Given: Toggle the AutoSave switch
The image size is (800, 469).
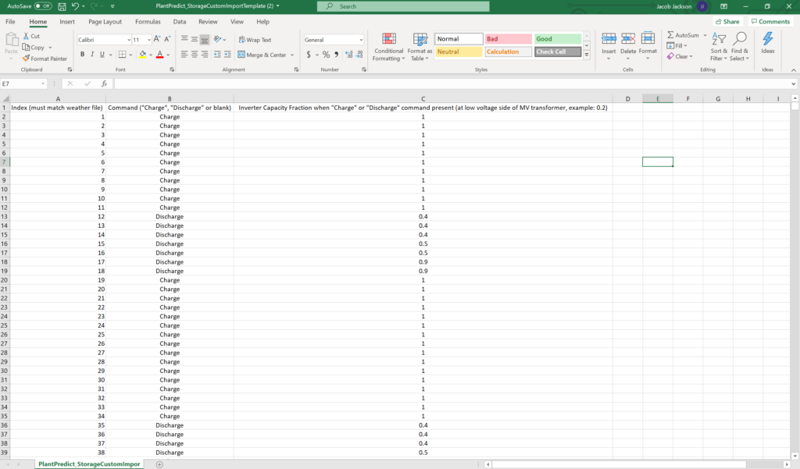Looking at the screenshot, I should click(43, 6).
